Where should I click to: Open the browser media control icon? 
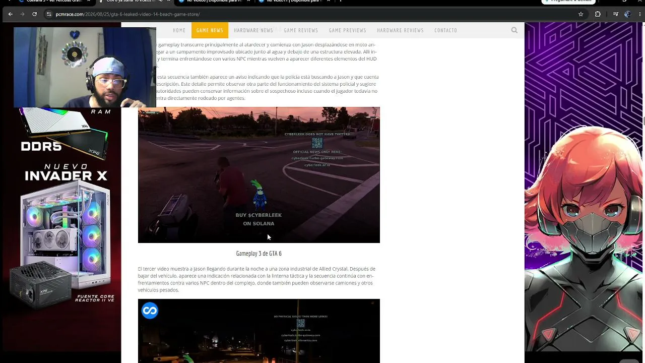click(x=615, y=14)
